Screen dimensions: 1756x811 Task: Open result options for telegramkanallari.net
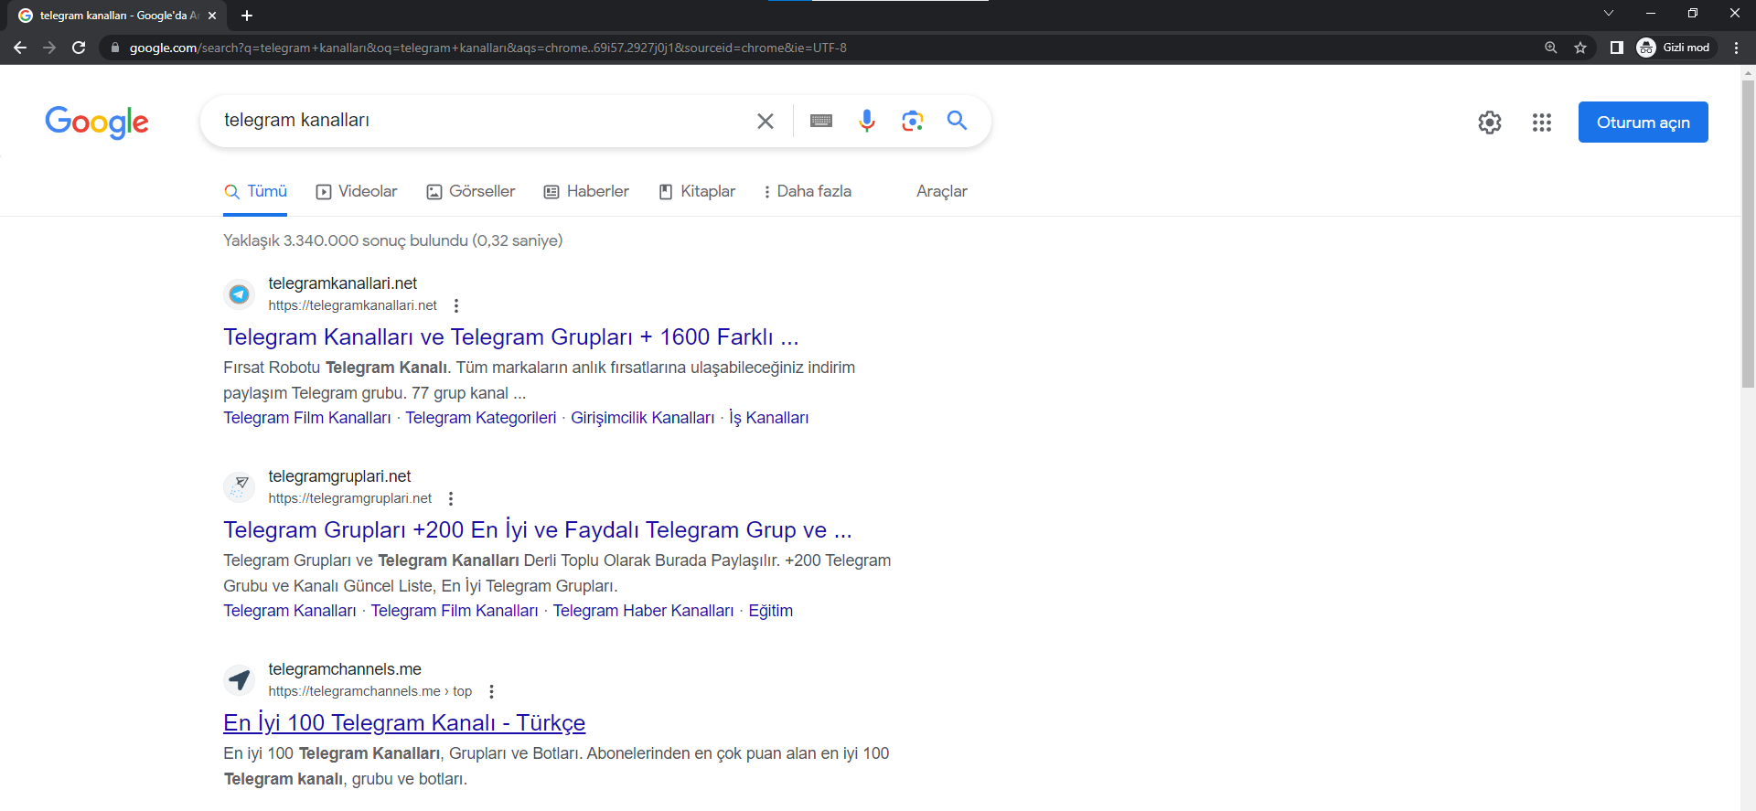[456, 305]
